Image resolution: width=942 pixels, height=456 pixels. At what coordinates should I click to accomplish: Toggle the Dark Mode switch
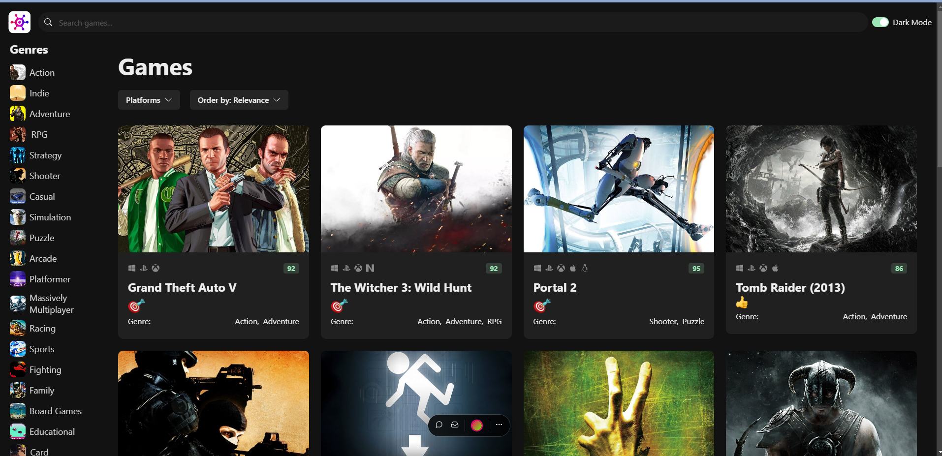[x=880, y=22]
